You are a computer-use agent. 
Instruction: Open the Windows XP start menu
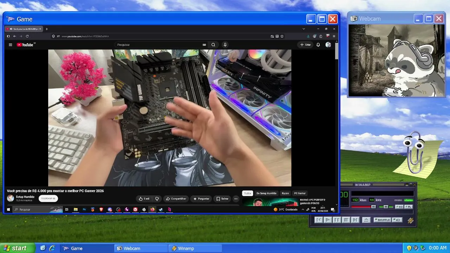point(18,248)
